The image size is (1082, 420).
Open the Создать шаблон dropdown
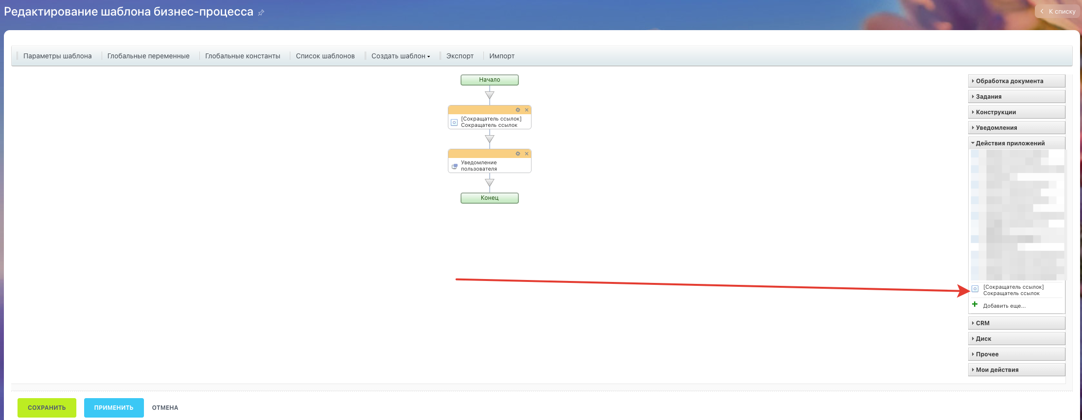pyautogui.click(x=401, y=56)
